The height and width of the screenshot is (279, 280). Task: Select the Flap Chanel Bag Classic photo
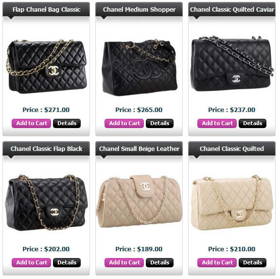47,66
